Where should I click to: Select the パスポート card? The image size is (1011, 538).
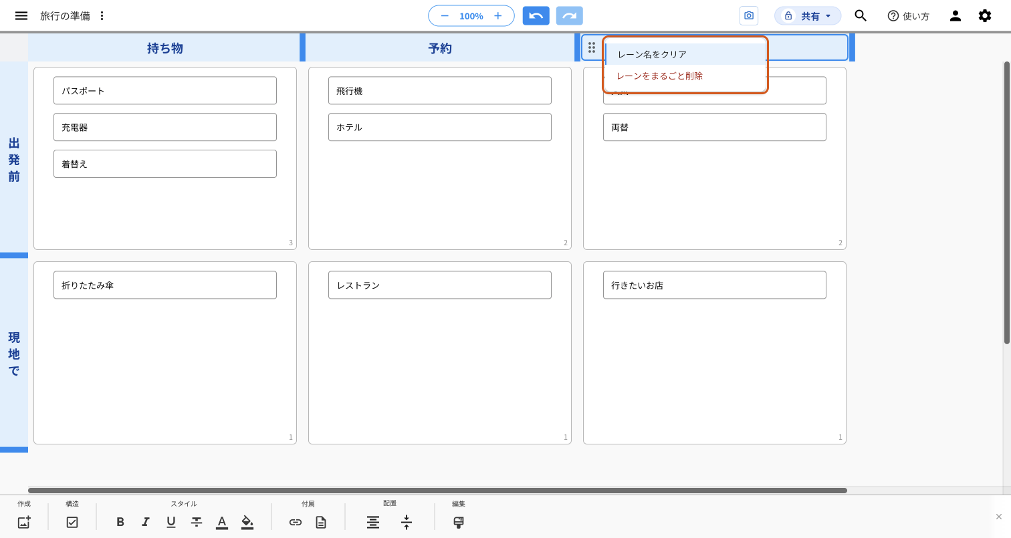[x=165, y=90]
